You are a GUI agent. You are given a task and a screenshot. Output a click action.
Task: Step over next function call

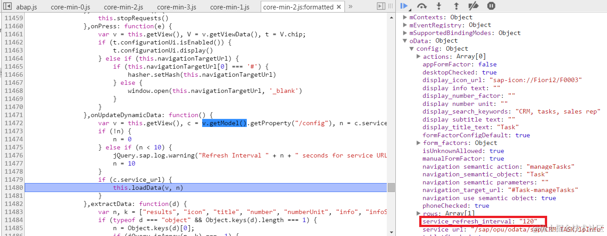422,6
